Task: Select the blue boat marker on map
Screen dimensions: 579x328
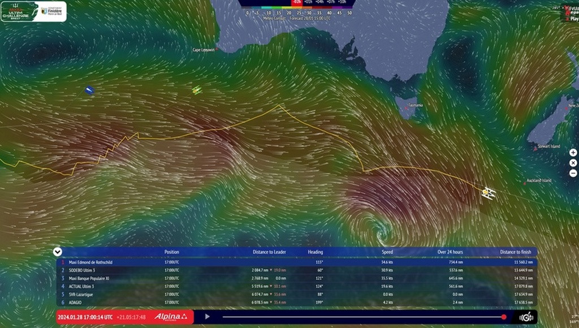Action: 89,90
